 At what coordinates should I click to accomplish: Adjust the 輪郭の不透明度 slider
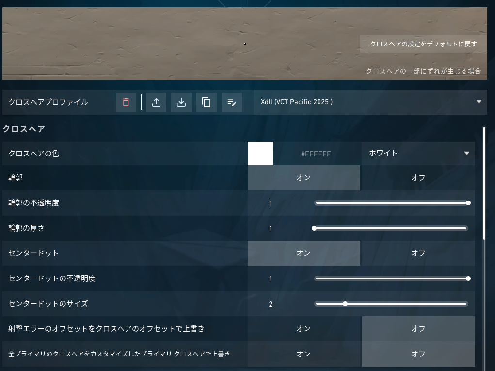coord(391,203)
